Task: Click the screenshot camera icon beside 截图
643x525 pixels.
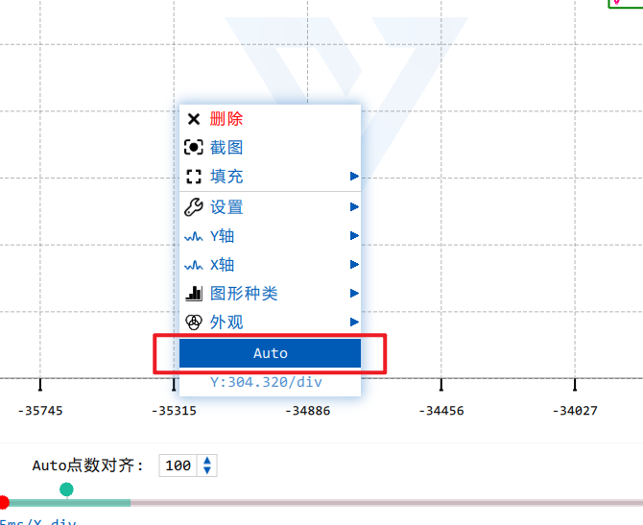Action: (194, 147)
